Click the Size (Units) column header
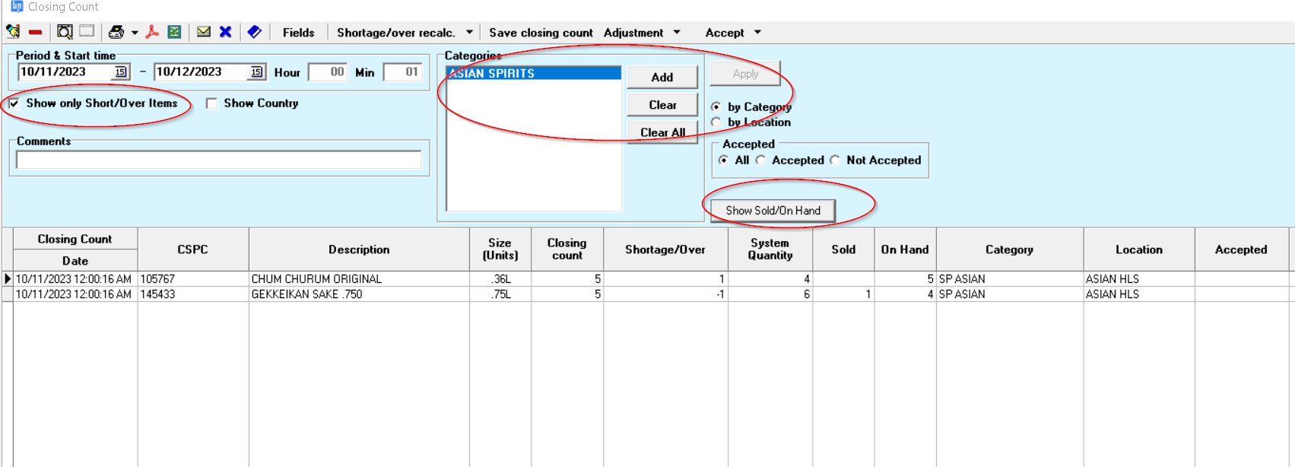Viewport: 1295px width, 467px height. pyautogui.click(x=500, y=249)
